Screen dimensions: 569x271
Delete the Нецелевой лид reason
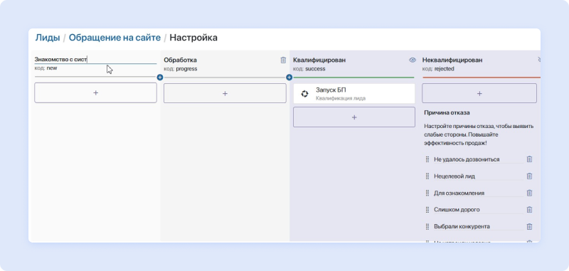(529, 176)
